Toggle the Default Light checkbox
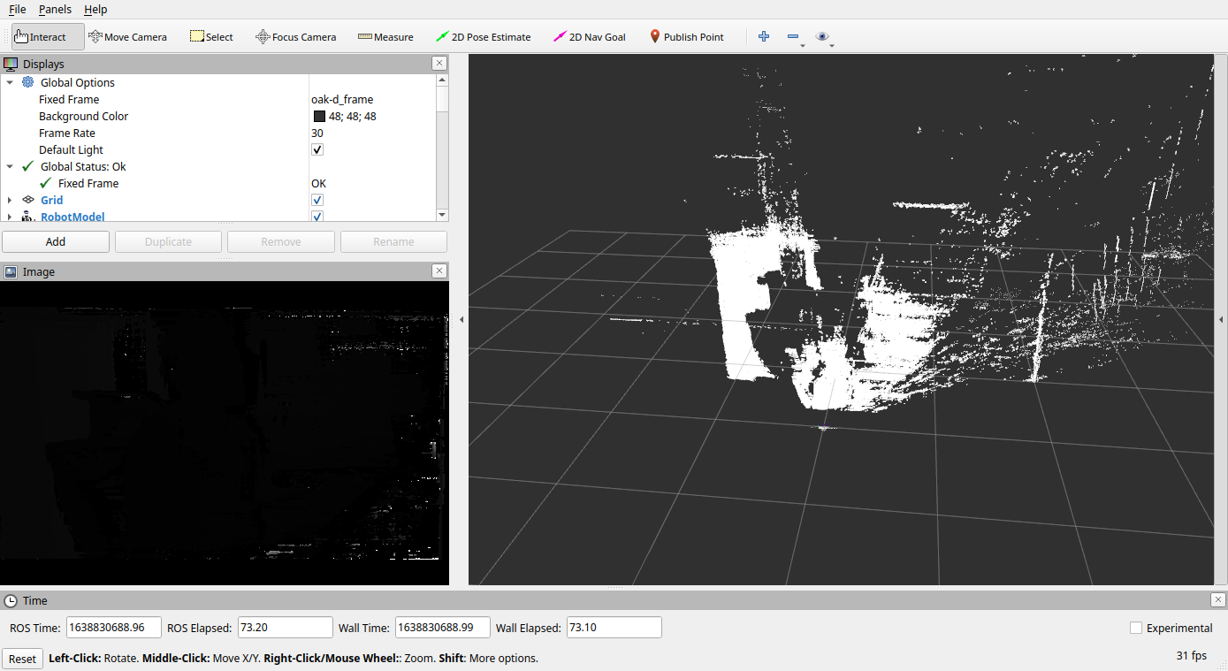 point(317,149)
